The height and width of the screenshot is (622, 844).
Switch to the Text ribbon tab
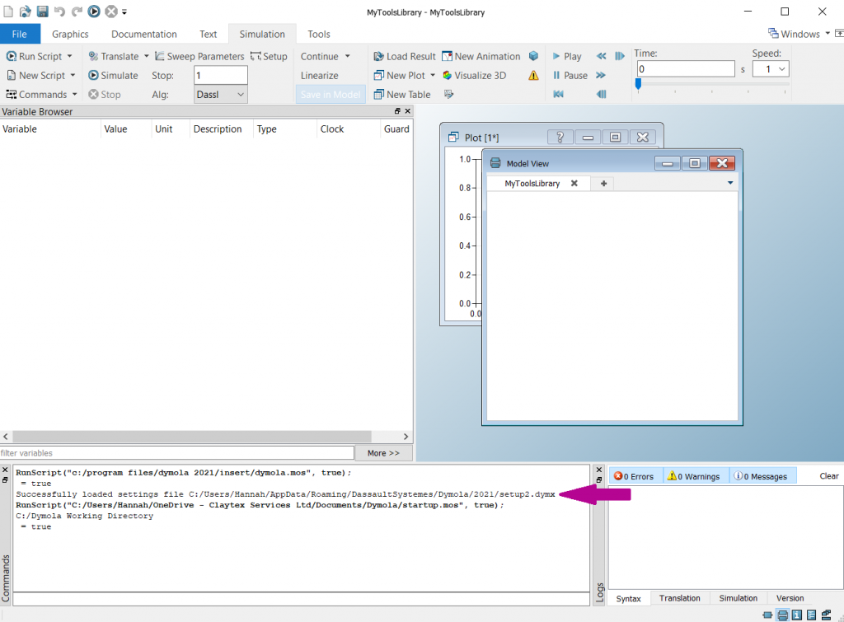pos(208,34)
